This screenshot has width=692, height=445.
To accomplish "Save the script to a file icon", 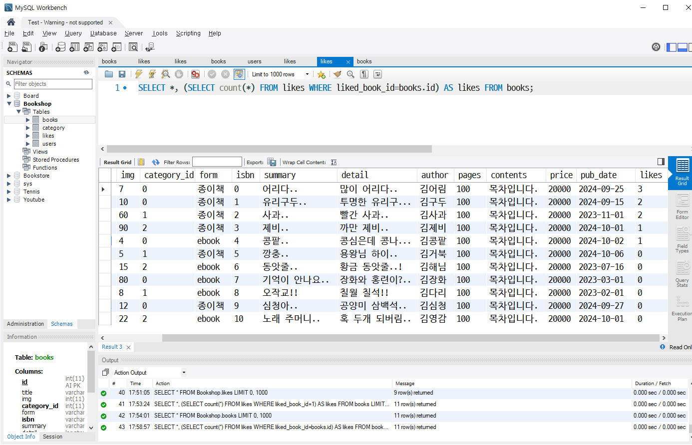I will pos(122,74).
